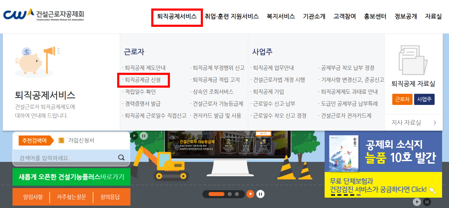Play the bottom-right promo banner
This screenshot has width=449, height=208.
[417, 202]
